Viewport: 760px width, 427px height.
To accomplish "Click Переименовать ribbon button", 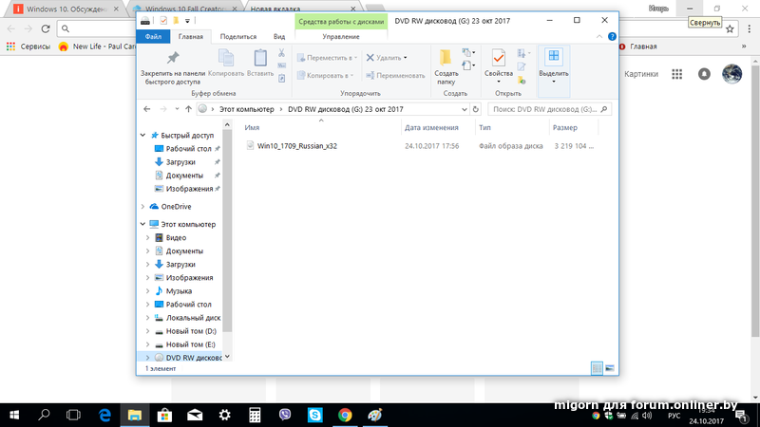I will pyautogui.click(x=395, y=76).
